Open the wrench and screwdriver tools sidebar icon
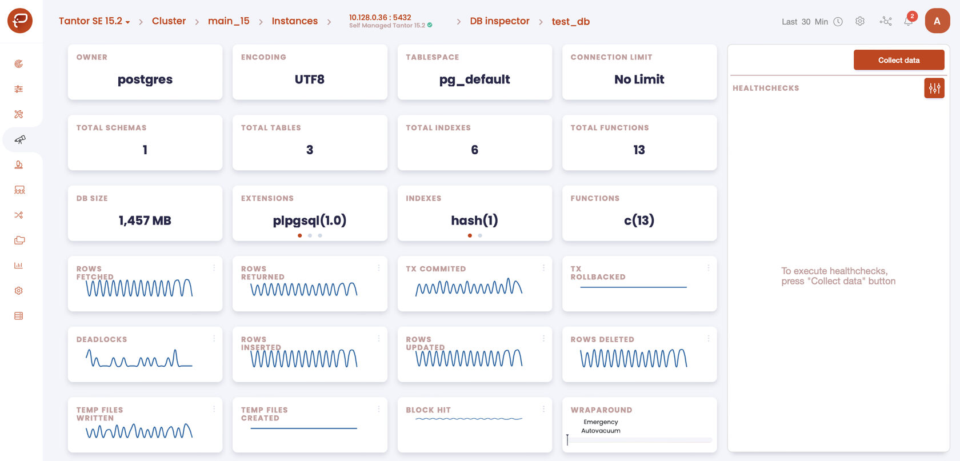Image resolution: width=960 pixels, height=461 pixels. coord(19,114)
